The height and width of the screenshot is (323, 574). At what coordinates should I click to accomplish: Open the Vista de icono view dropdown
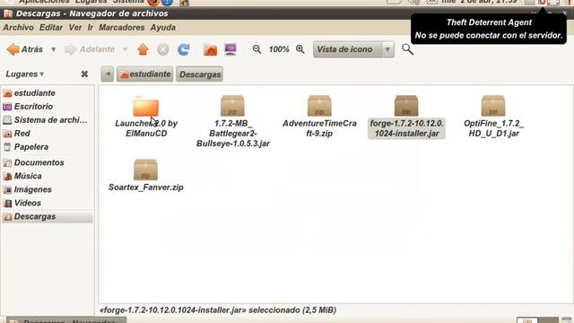tap(353, 49)
